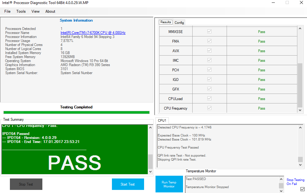Switch to the Config tab
Viewport: 307px width, 193px height.
point(179,23)
